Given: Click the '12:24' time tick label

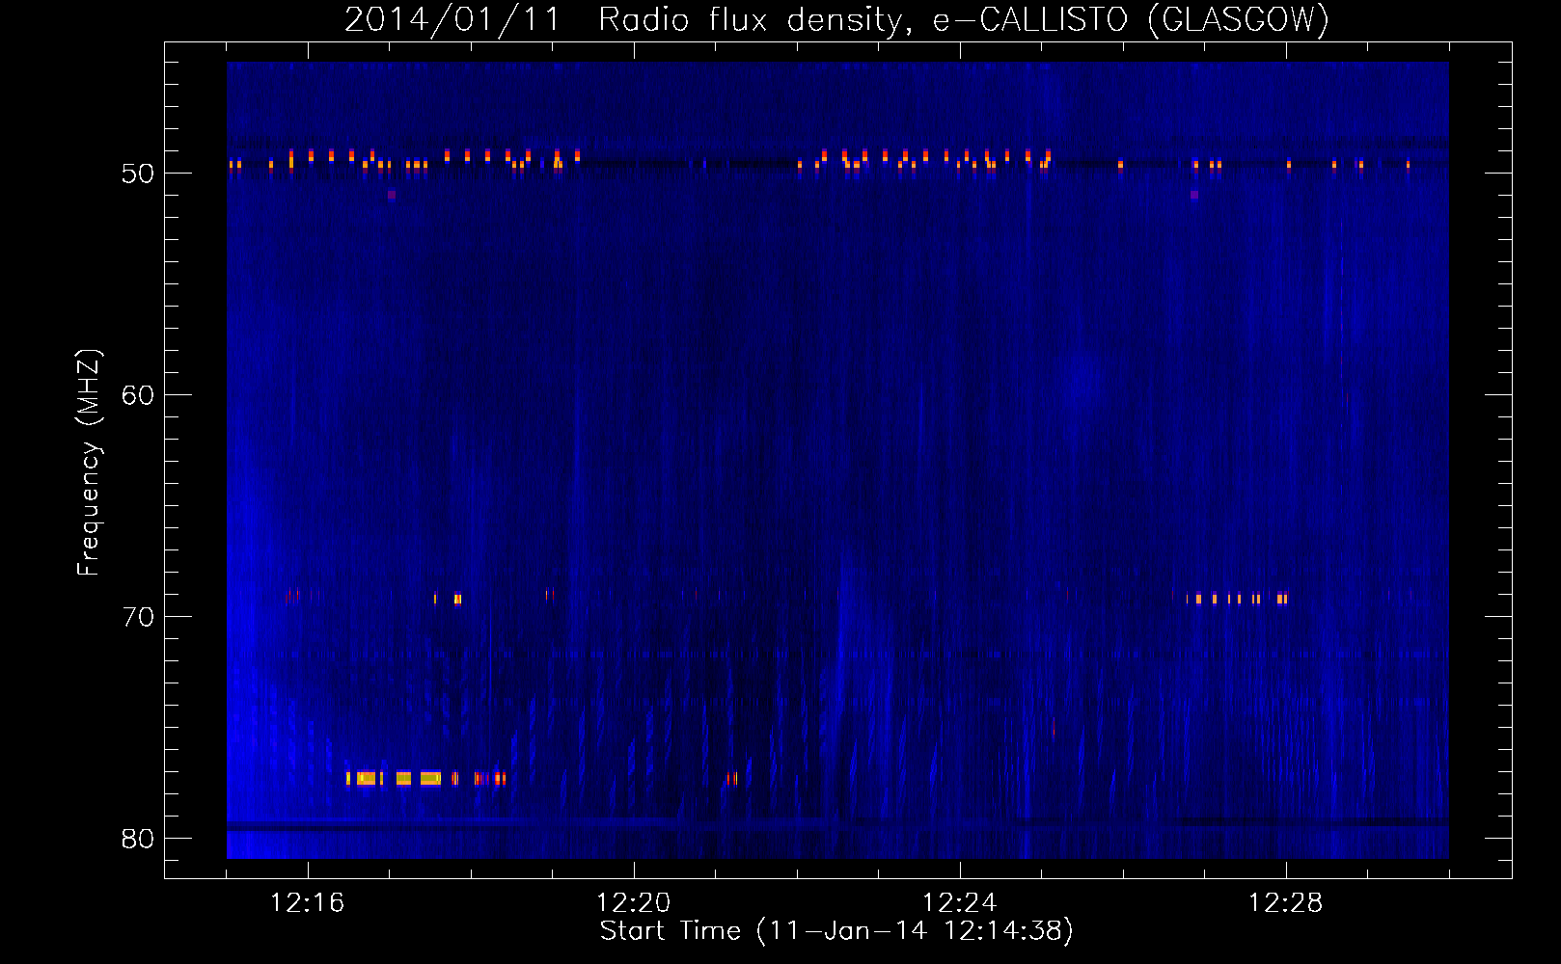Looking at the screenshot, I should pyautogui.click(x=960, y=903).
